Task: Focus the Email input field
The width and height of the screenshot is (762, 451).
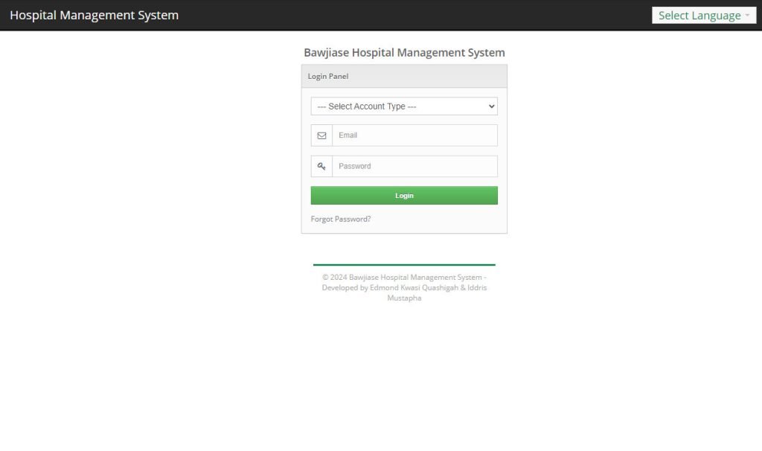Action: click(414, 135)
